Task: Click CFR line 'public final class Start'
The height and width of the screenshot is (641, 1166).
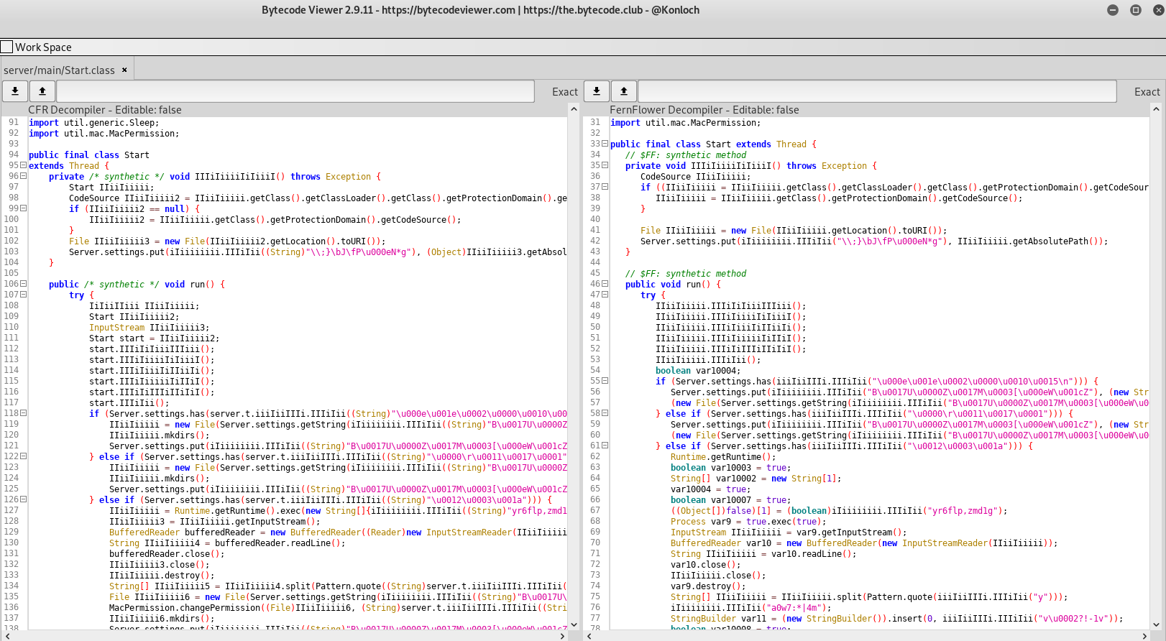Action: pos(89,155)
